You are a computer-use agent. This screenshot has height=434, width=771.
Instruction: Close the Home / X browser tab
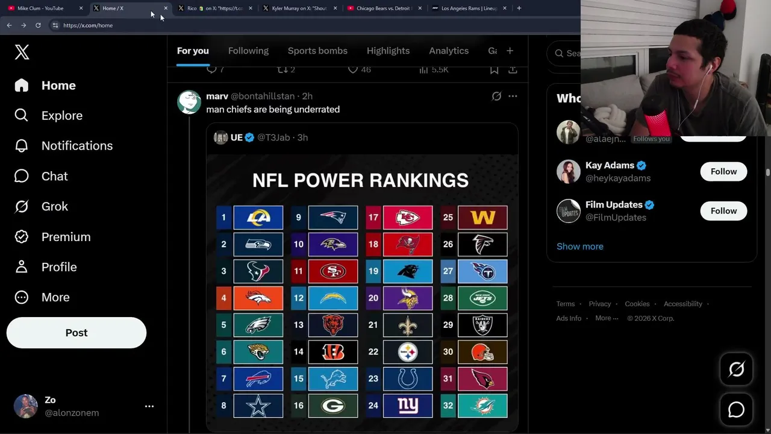coord(166,8)
